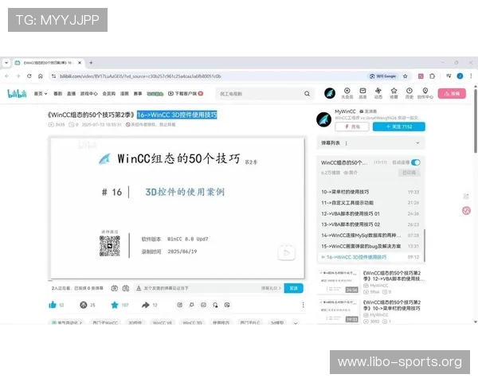
Task: Reload the page with the refresh icon
Action: click(x=29, y=76)
